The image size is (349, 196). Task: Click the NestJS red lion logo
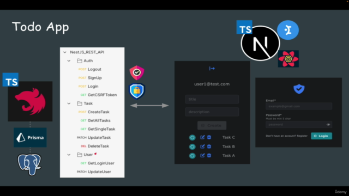(31, 101)
